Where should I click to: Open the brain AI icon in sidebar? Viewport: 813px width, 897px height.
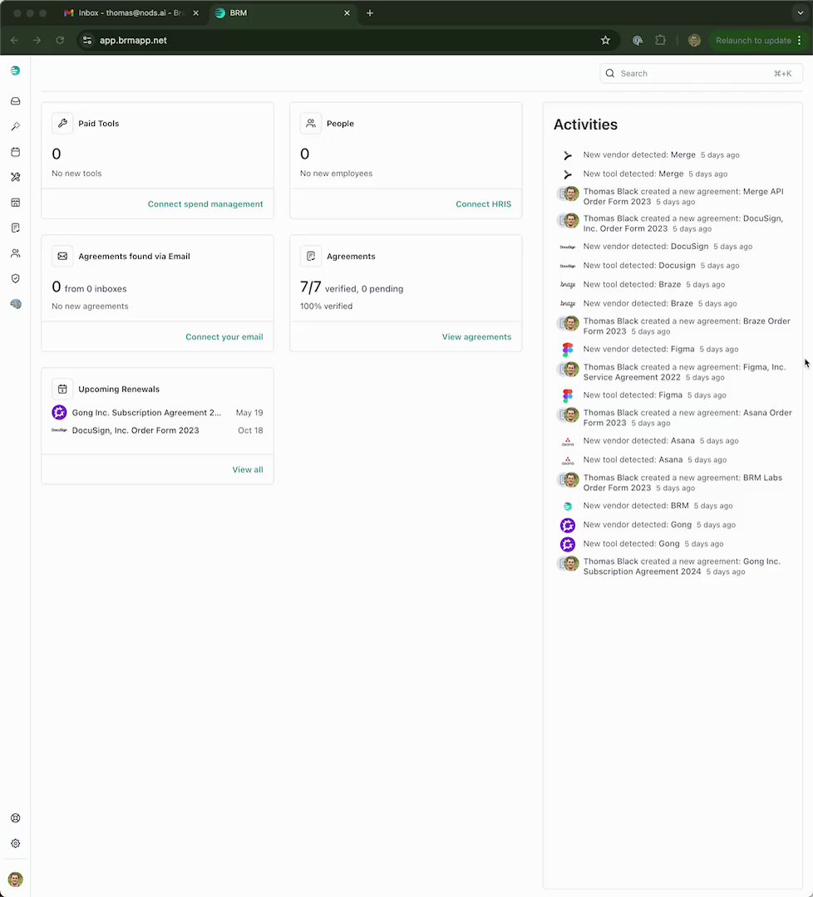[16, 304]
